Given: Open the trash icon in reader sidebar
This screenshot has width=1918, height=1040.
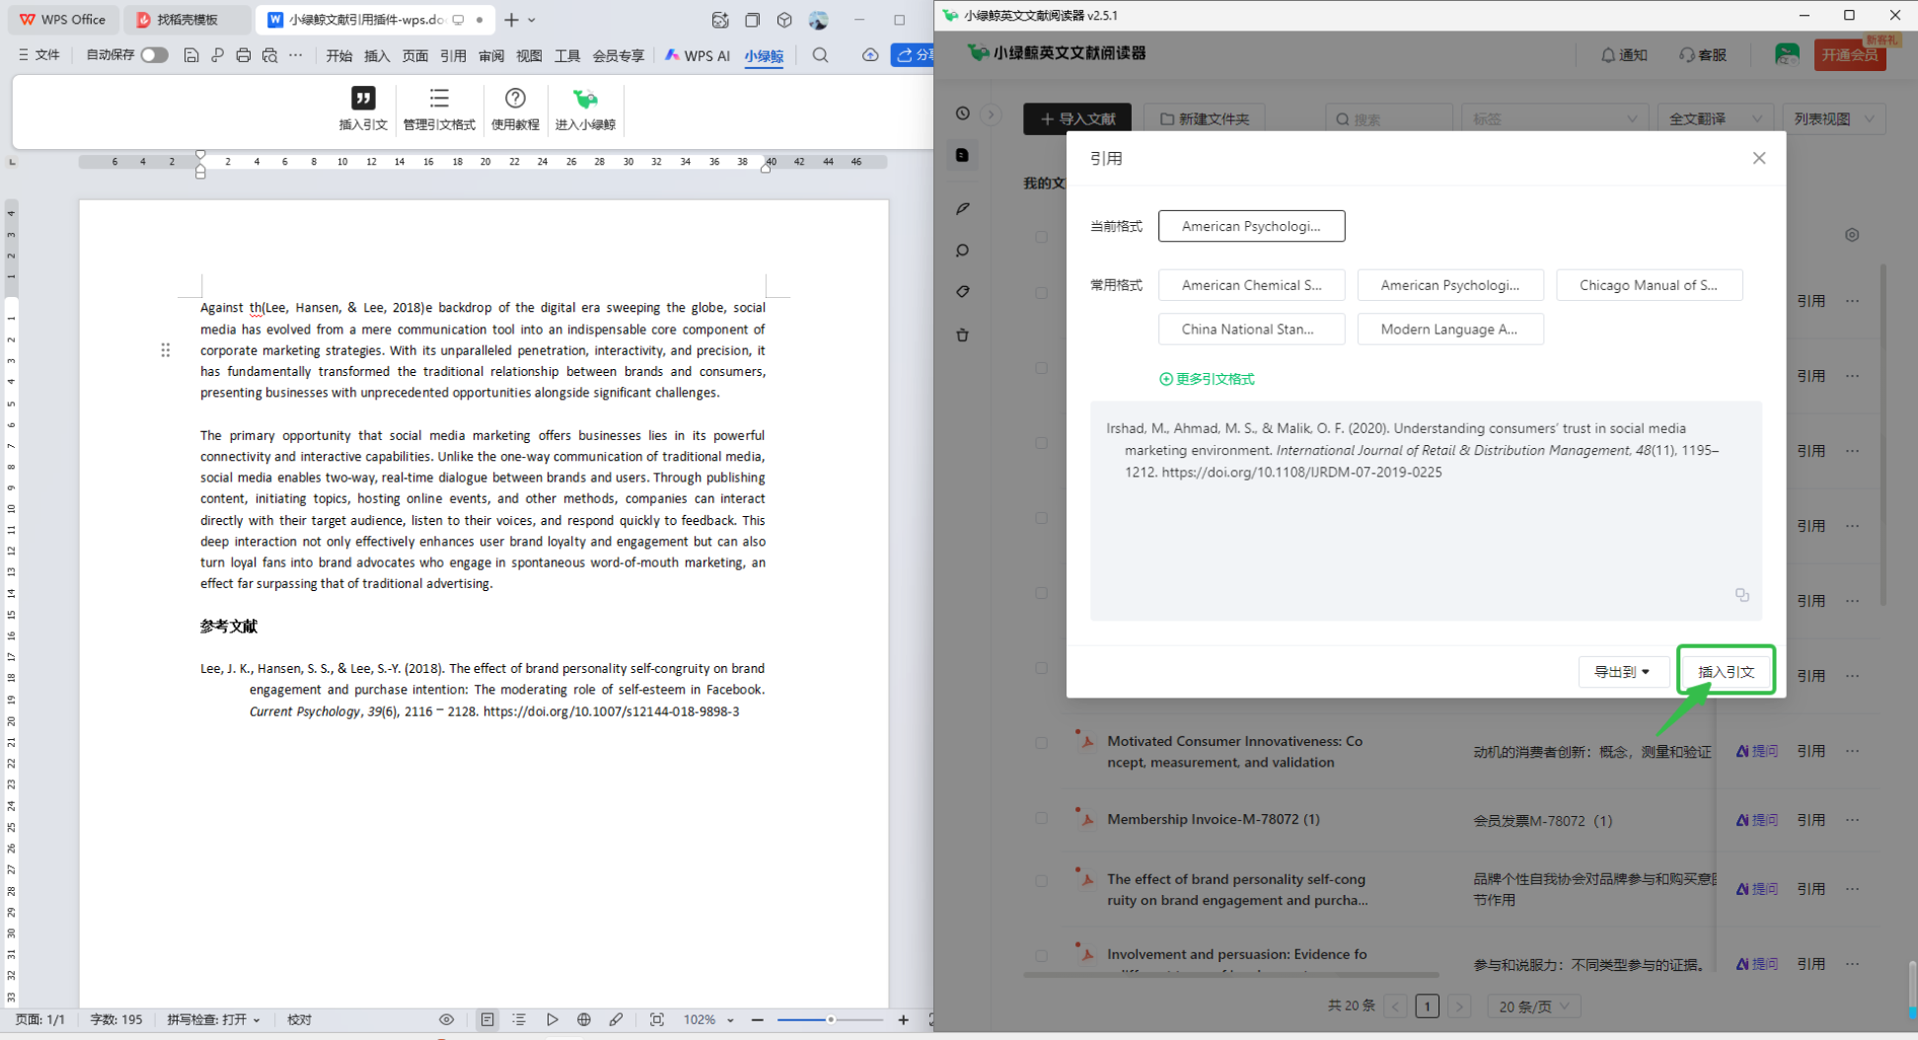Looking at the screenshot, I should point(963,335).
